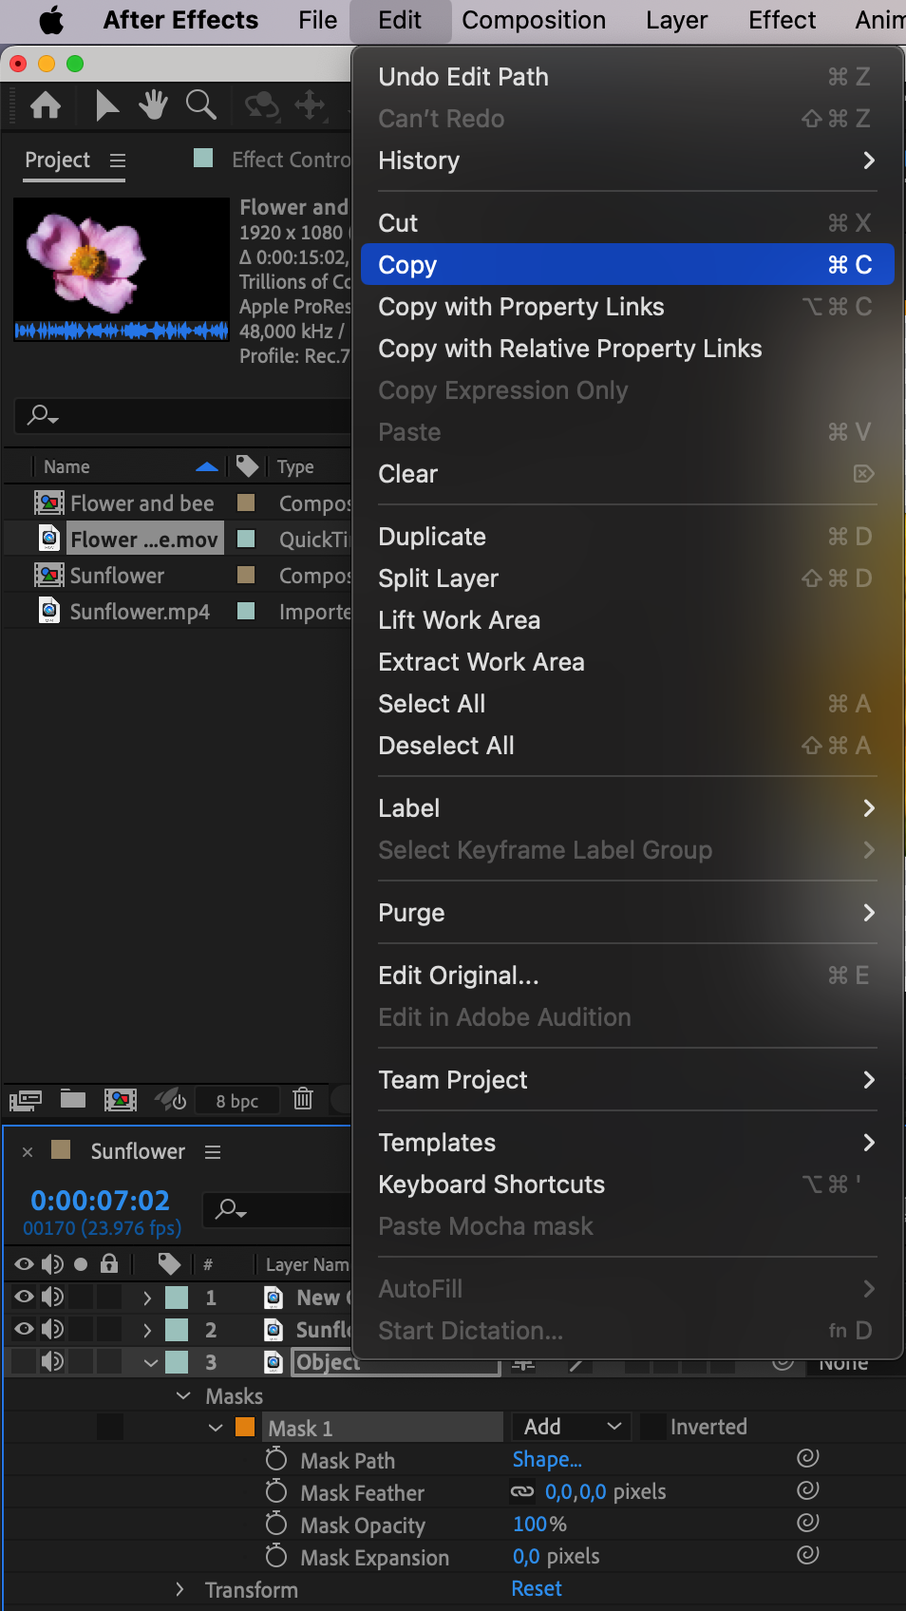Enable the Inverted checkbox for Mask 1
Viewport: 906px width, 1611px height.
[x=651, y=1427]
